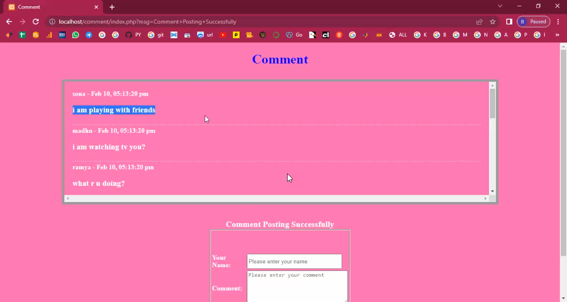Open the WhatsApp bookmark
Screen dimensions: 567x302
pos(76,35)
